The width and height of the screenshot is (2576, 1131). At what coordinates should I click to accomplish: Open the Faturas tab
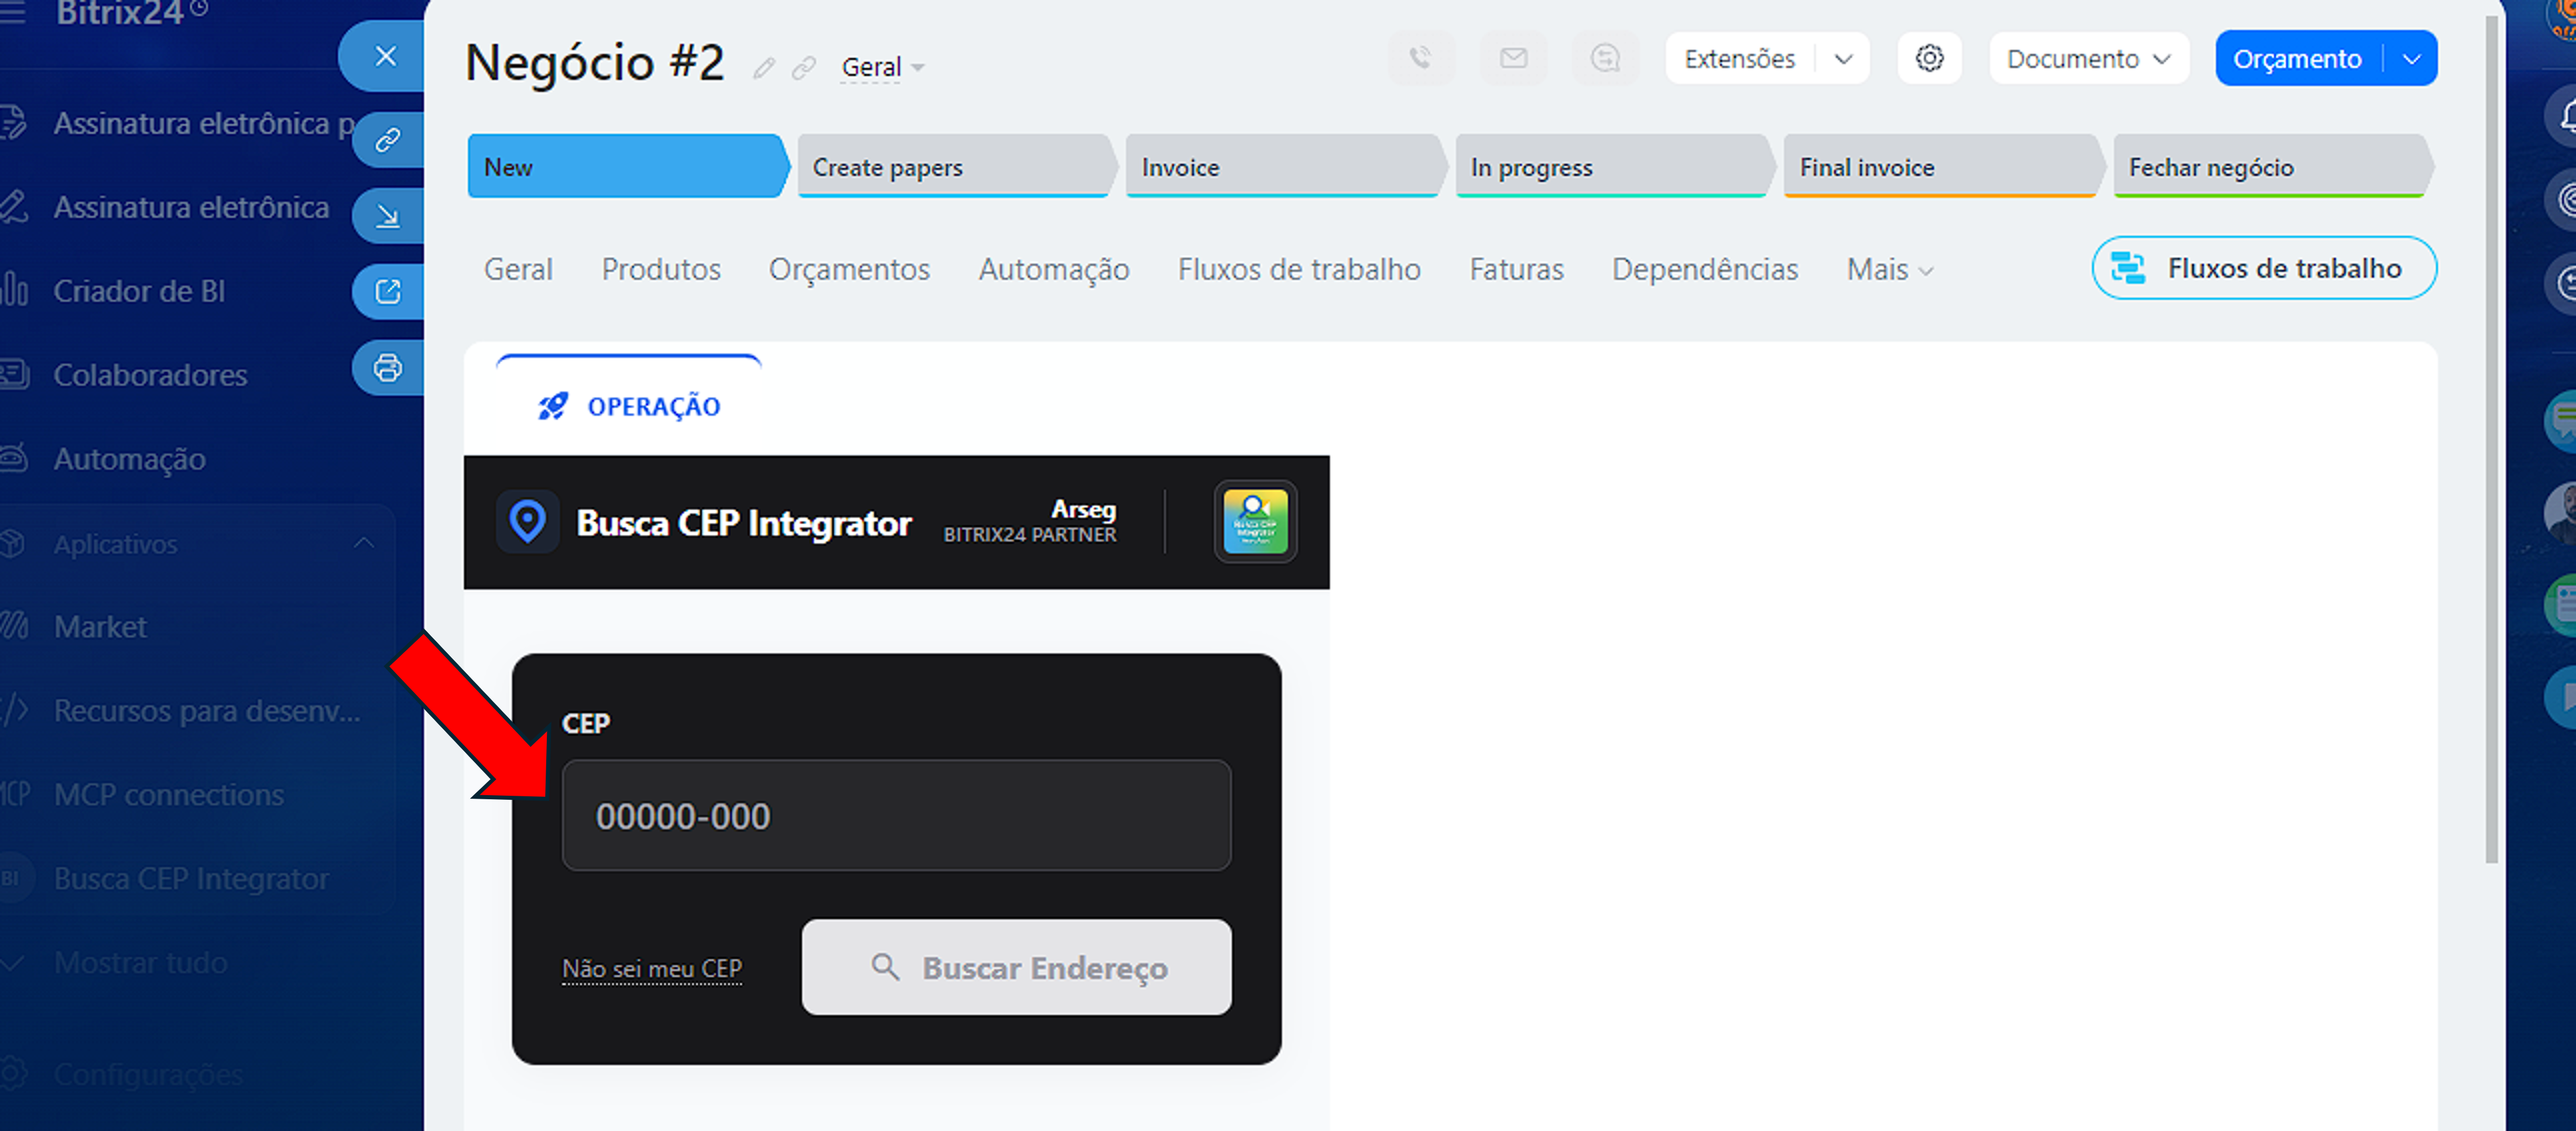click(x=1516, y=270)
